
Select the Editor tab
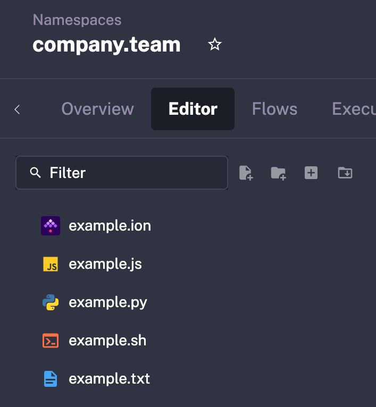pos(193,109)
